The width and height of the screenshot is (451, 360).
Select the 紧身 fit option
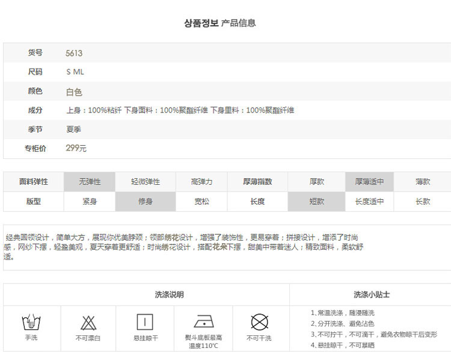tap(90, 202)
